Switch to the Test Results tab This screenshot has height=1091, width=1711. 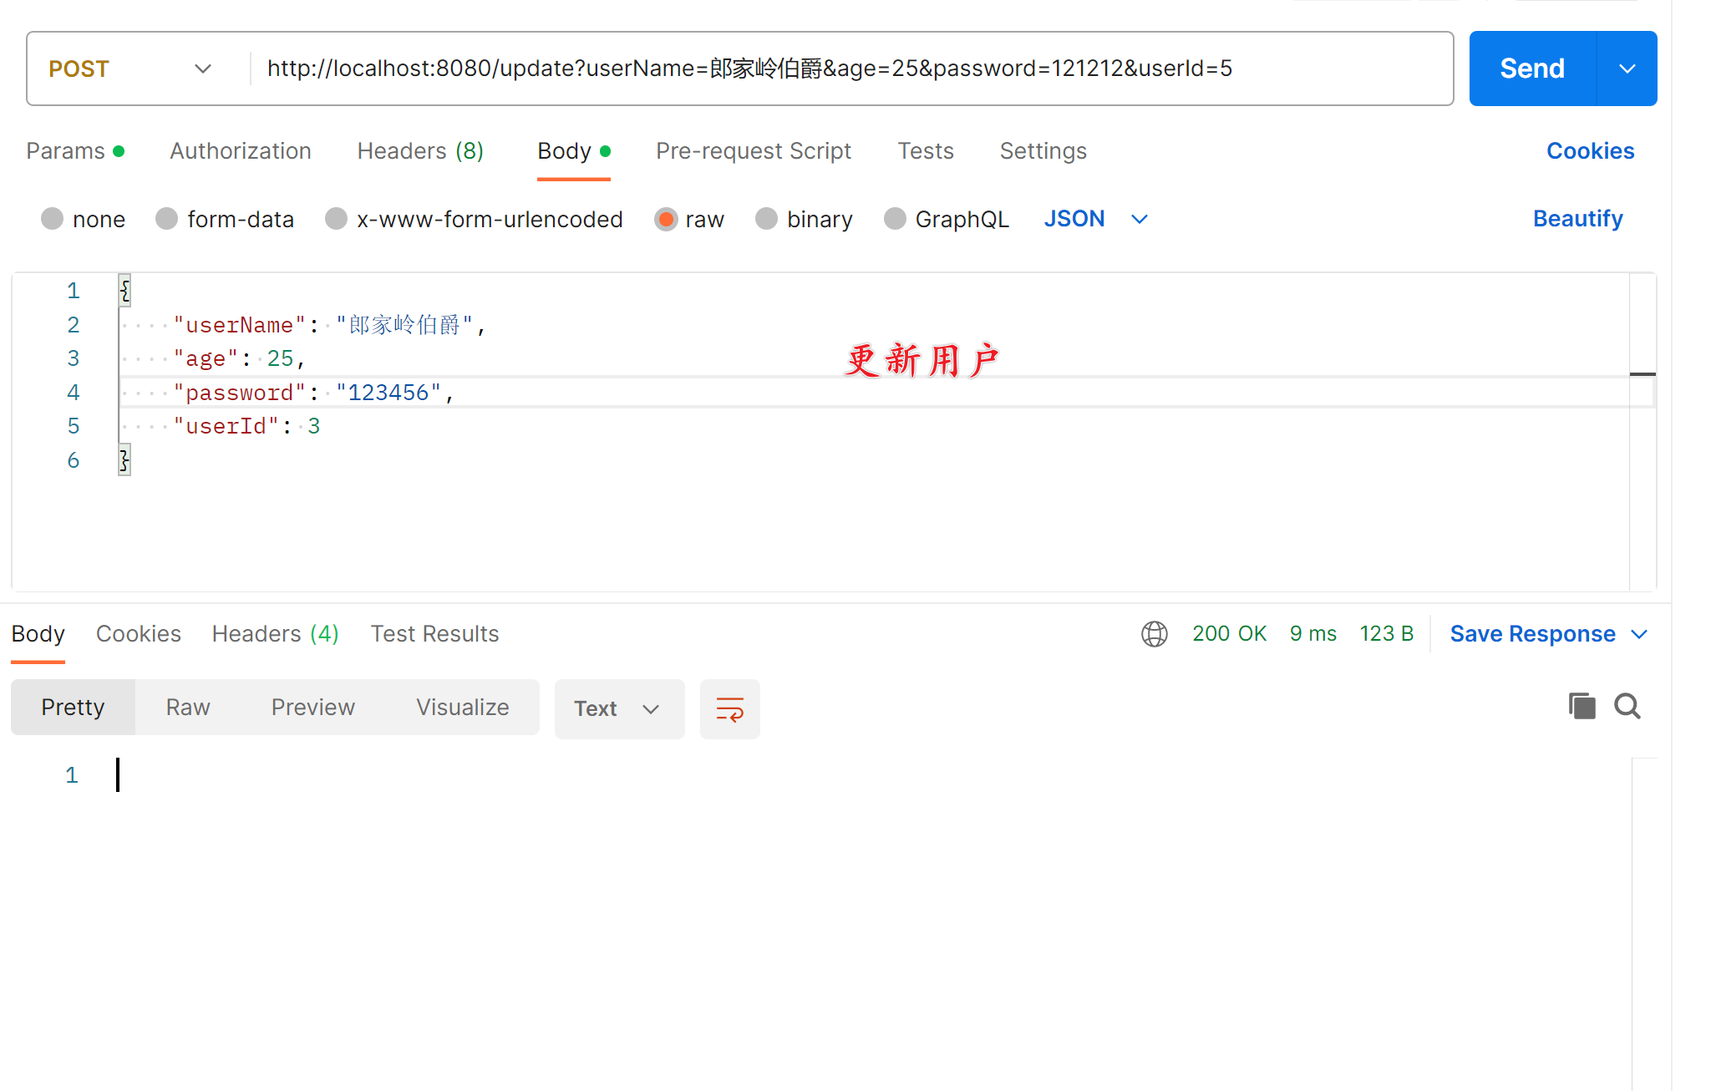[x=434, y=634]
